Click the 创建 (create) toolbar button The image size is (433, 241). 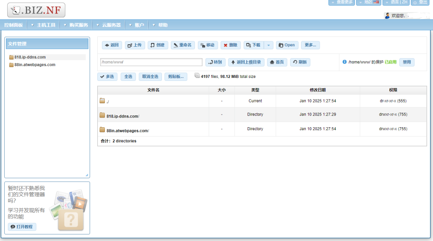(158, 45)
